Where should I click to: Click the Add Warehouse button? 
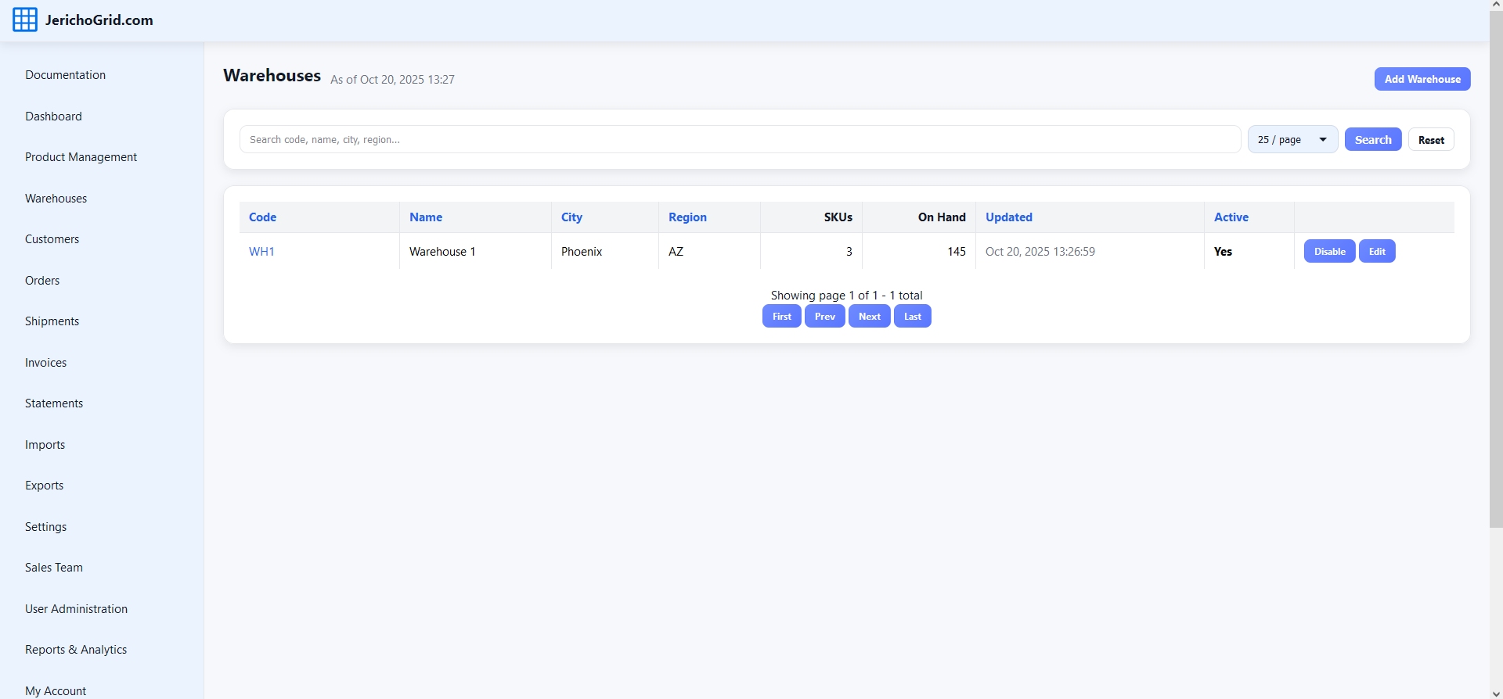click(x=1422, y=79)
